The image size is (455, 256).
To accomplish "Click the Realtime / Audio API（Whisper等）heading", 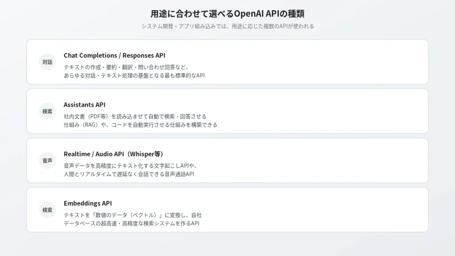I will [114, 154].
